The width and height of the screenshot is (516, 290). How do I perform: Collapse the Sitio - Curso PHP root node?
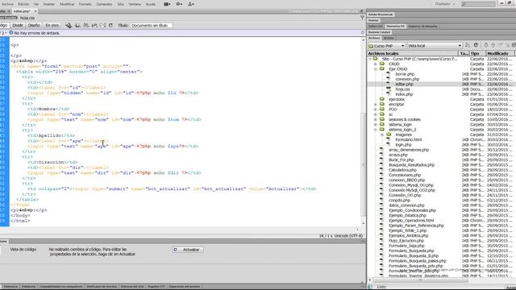[x=370, y=59]
